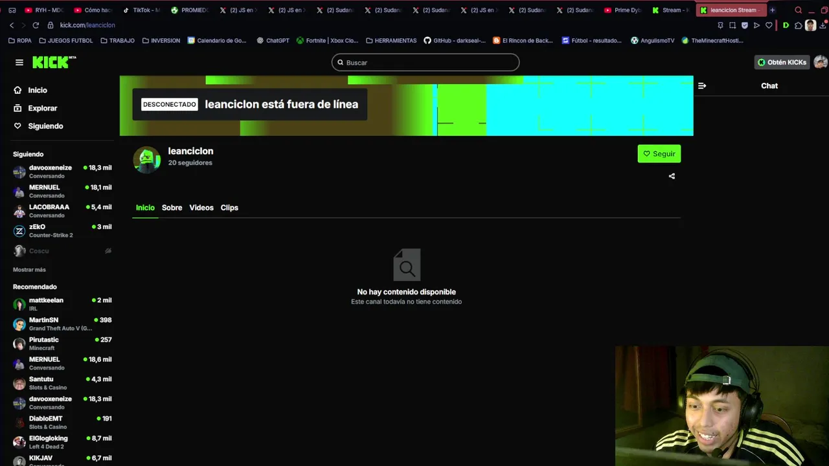Open the Kick user avatar menu
Screen dimensions: 829x466
point(821,62)
